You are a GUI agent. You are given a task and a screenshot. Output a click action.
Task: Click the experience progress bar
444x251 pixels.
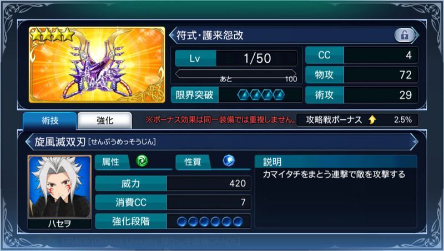click(x=235, y=75)
